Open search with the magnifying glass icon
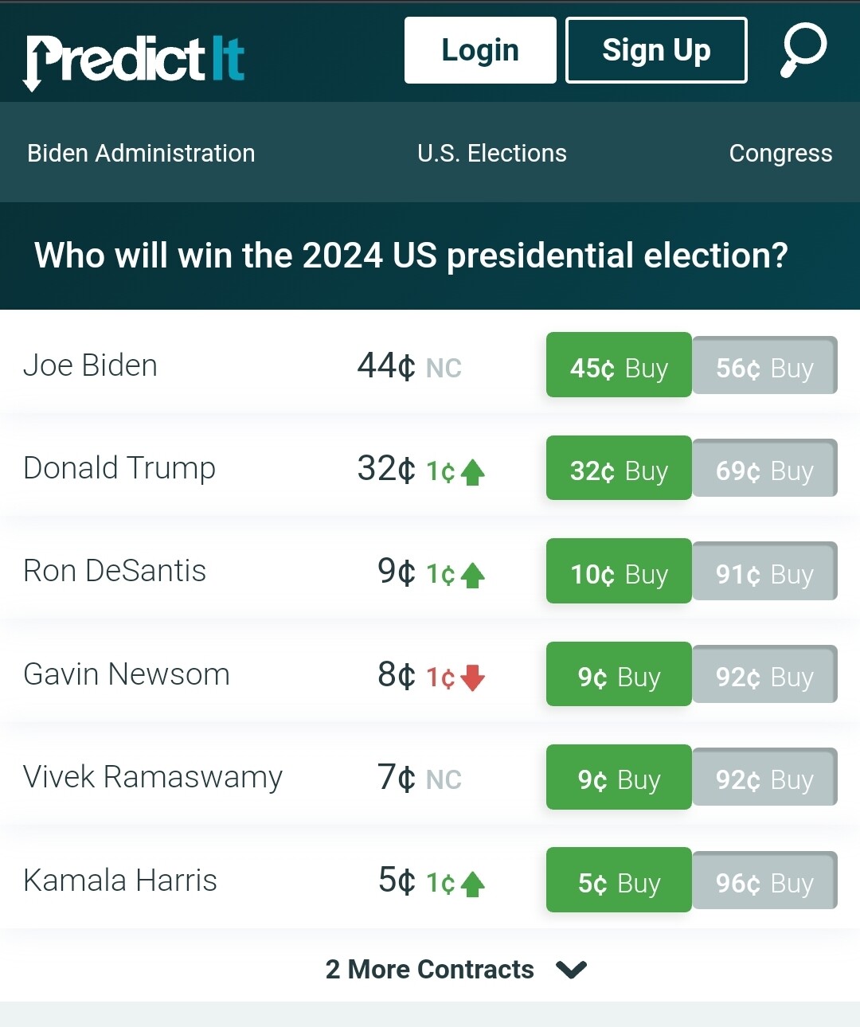Image resolution: width=860 pixels, height=1027 pixels. [803, 50]
